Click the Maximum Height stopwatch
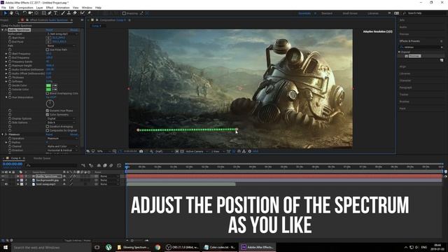The image size is (448, 252). tap(10, 66)
